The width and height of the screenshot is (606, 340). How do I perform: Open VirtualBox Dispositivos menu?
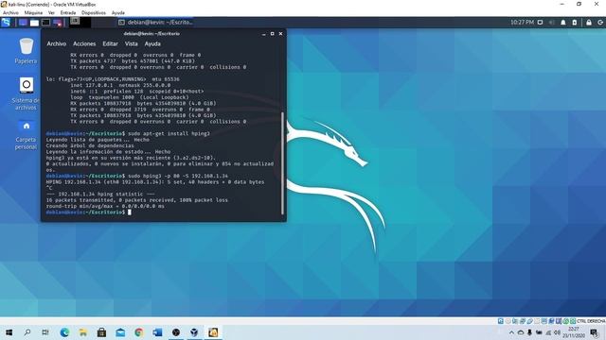point(94,12)
